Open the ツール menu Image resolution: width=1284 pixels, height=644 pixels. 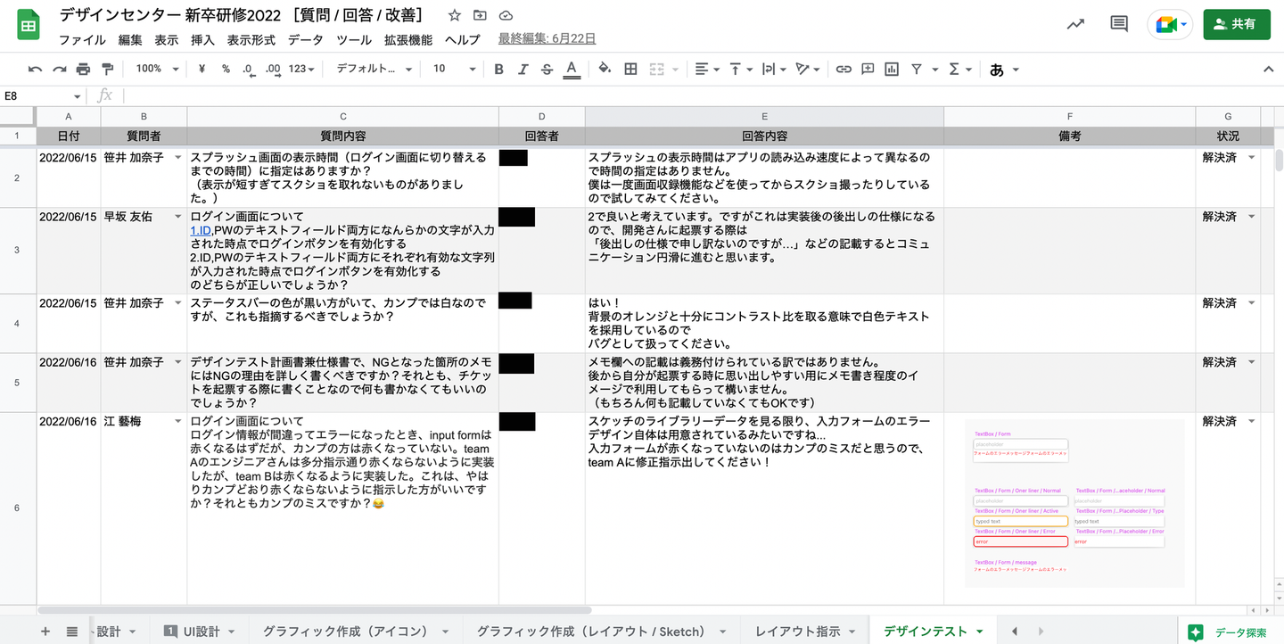(354, 39)
